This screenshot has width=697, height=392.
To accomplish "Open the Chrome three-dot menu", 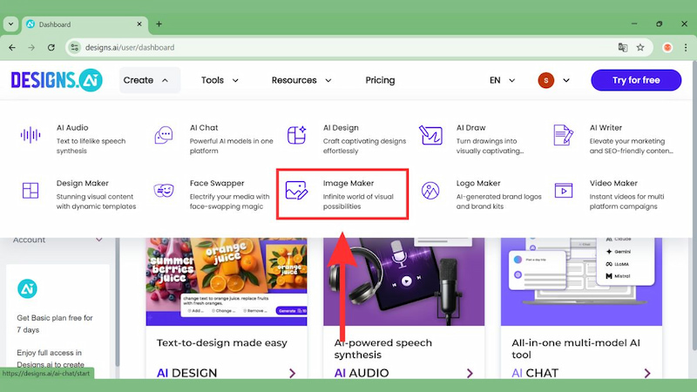I will [x=686, y=47].
